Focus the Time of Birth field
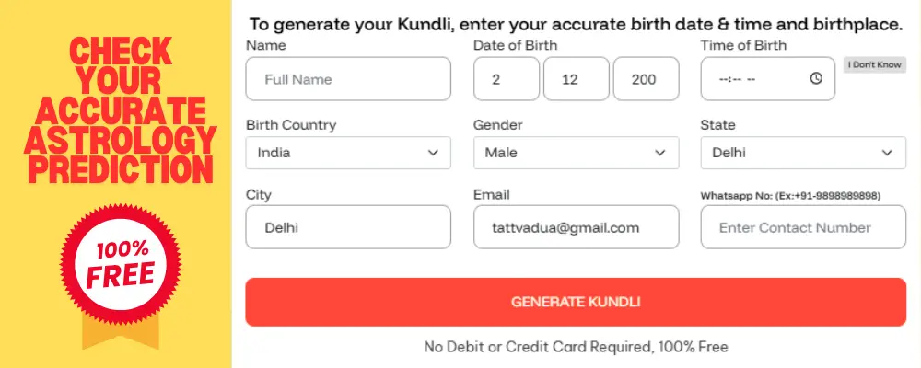 755,79
